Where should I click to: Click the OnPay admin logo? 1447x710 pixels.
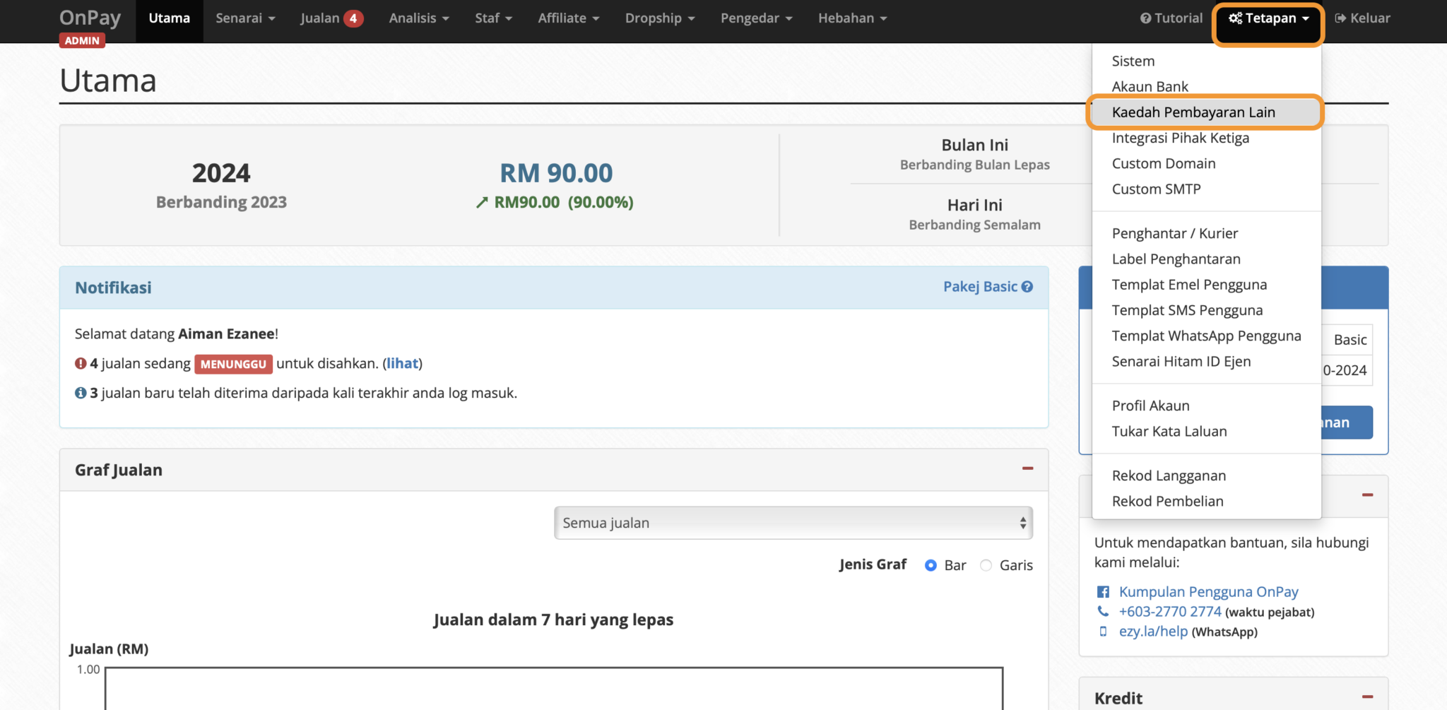point(90,17)
